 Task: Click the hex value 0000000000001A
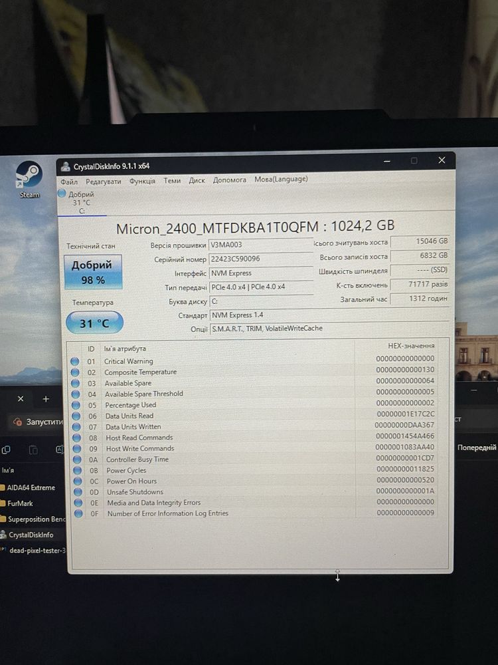click(405, 491)
